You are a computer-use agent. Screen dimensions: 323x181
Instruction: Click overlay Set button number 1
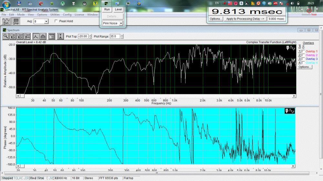[300, 51]
